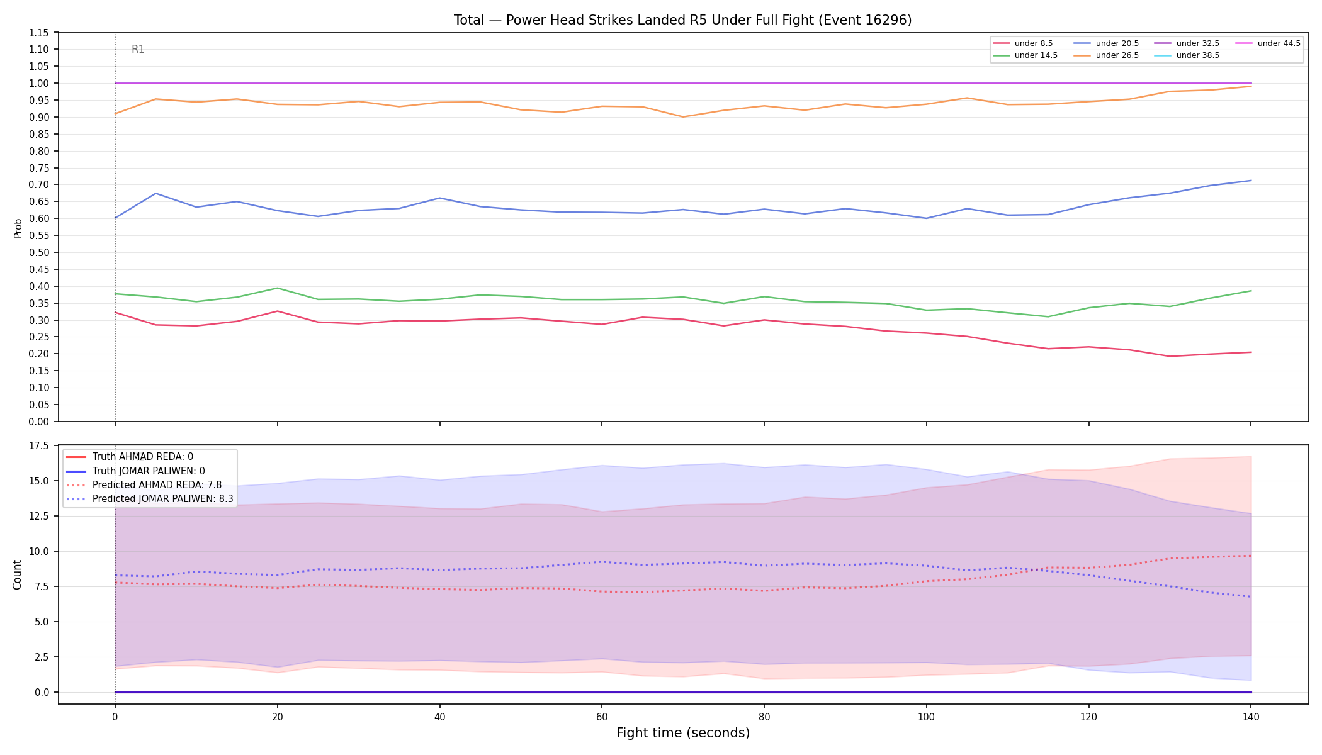Click the 'Count' y-axis label

[17, 574]
